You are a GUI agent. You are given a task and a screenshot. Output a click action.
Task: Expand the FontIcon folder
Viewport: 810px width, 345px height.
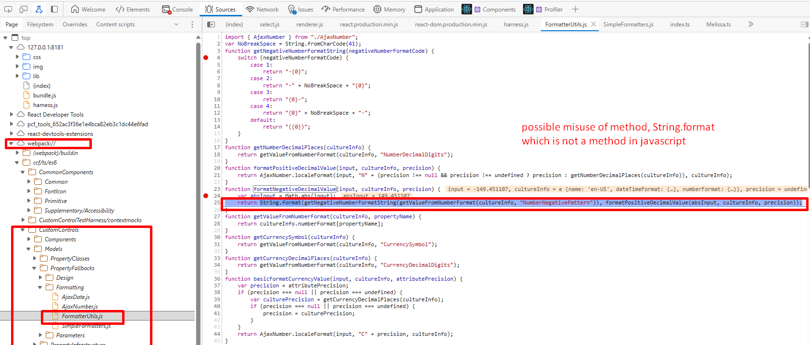coord(29,191)
